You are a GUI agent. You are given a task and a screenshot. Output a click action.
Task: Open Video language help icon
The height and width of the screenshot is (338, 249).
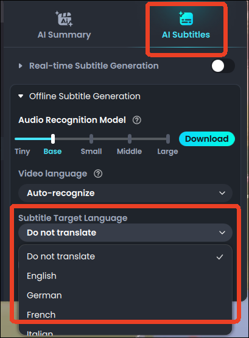[98, 174]
